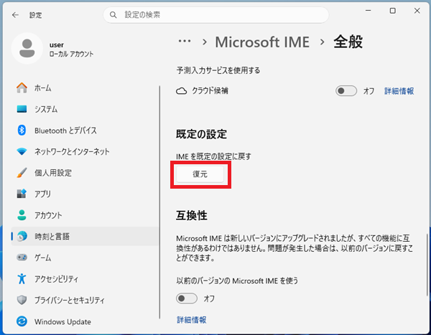Open ネットワークとインターネット Wi-Fi icon
Screen dimensions: 431x335
(22, 151)
